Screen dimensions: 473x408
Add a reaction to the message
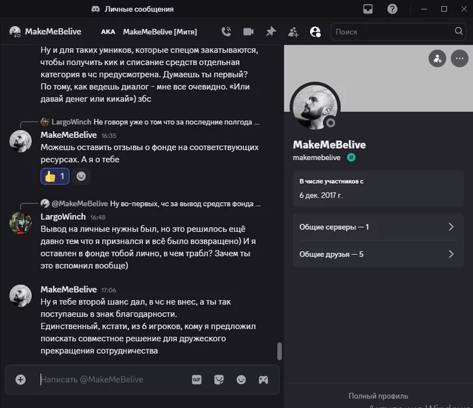coord(81,176)
